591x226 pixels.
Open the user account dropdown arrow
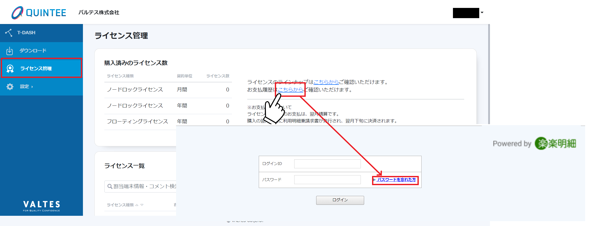pos(482,13)
